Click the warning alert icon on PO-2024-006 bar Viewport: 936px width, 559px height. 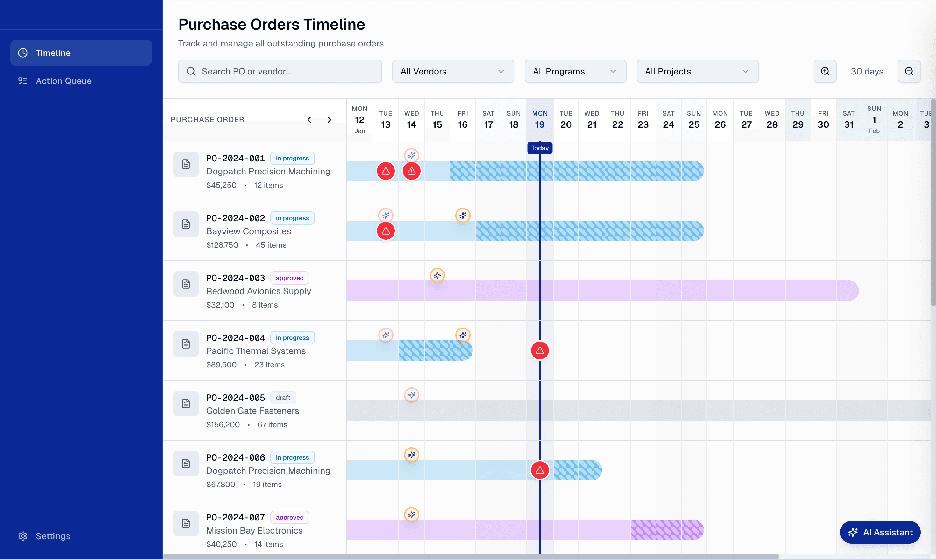[x=540, y=470]
